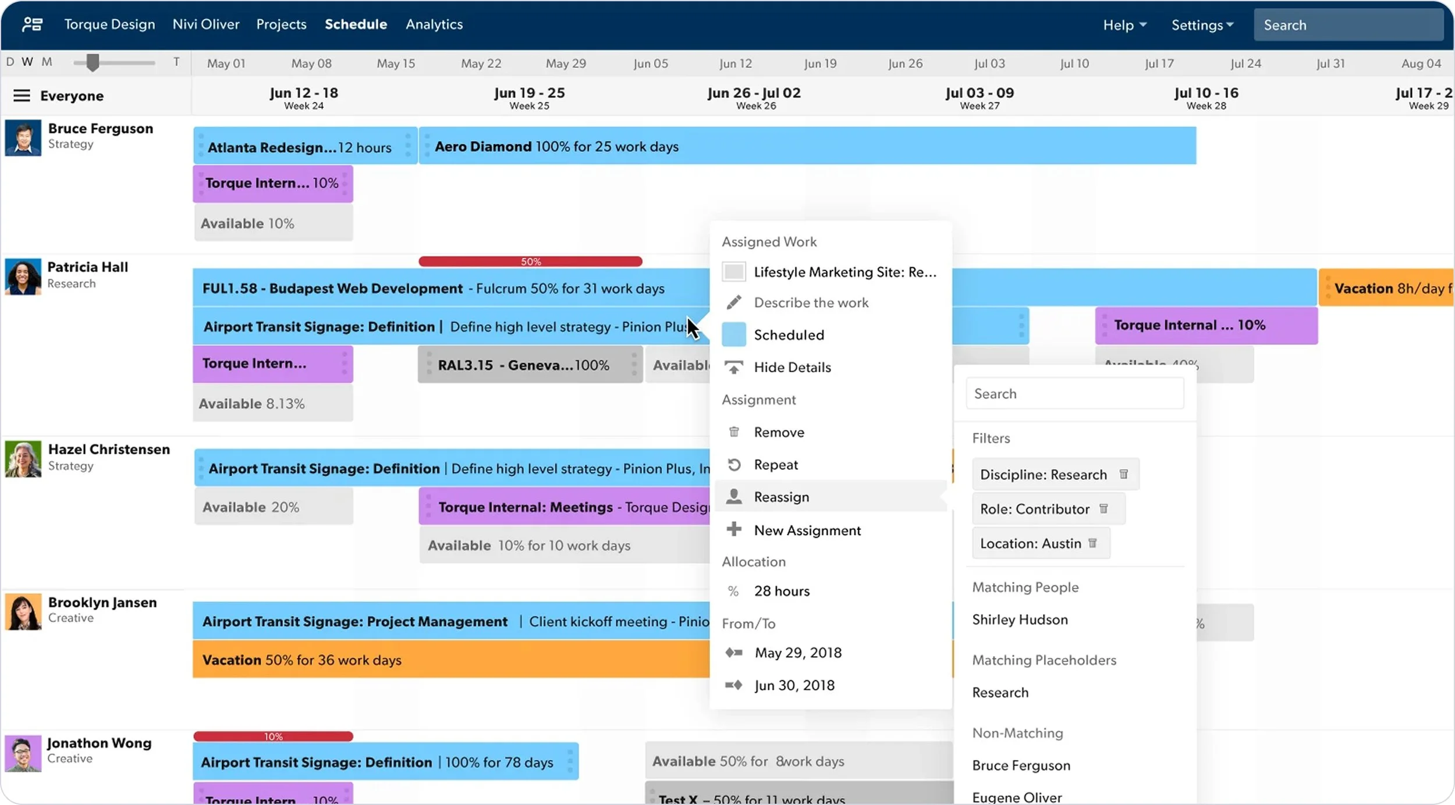Click the Scheduled blue color swatch
1455x805 pixels.
coord(734,334)
